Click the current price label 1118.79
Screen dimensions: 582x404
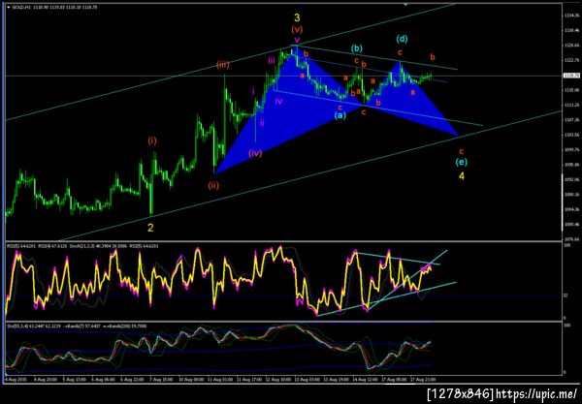571,76
